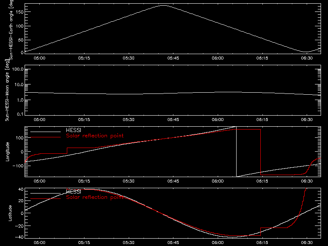The width and height of the screenshot is (328, 246).
Task: Select the Longitude y-axis title
Action: click(7, 152)
